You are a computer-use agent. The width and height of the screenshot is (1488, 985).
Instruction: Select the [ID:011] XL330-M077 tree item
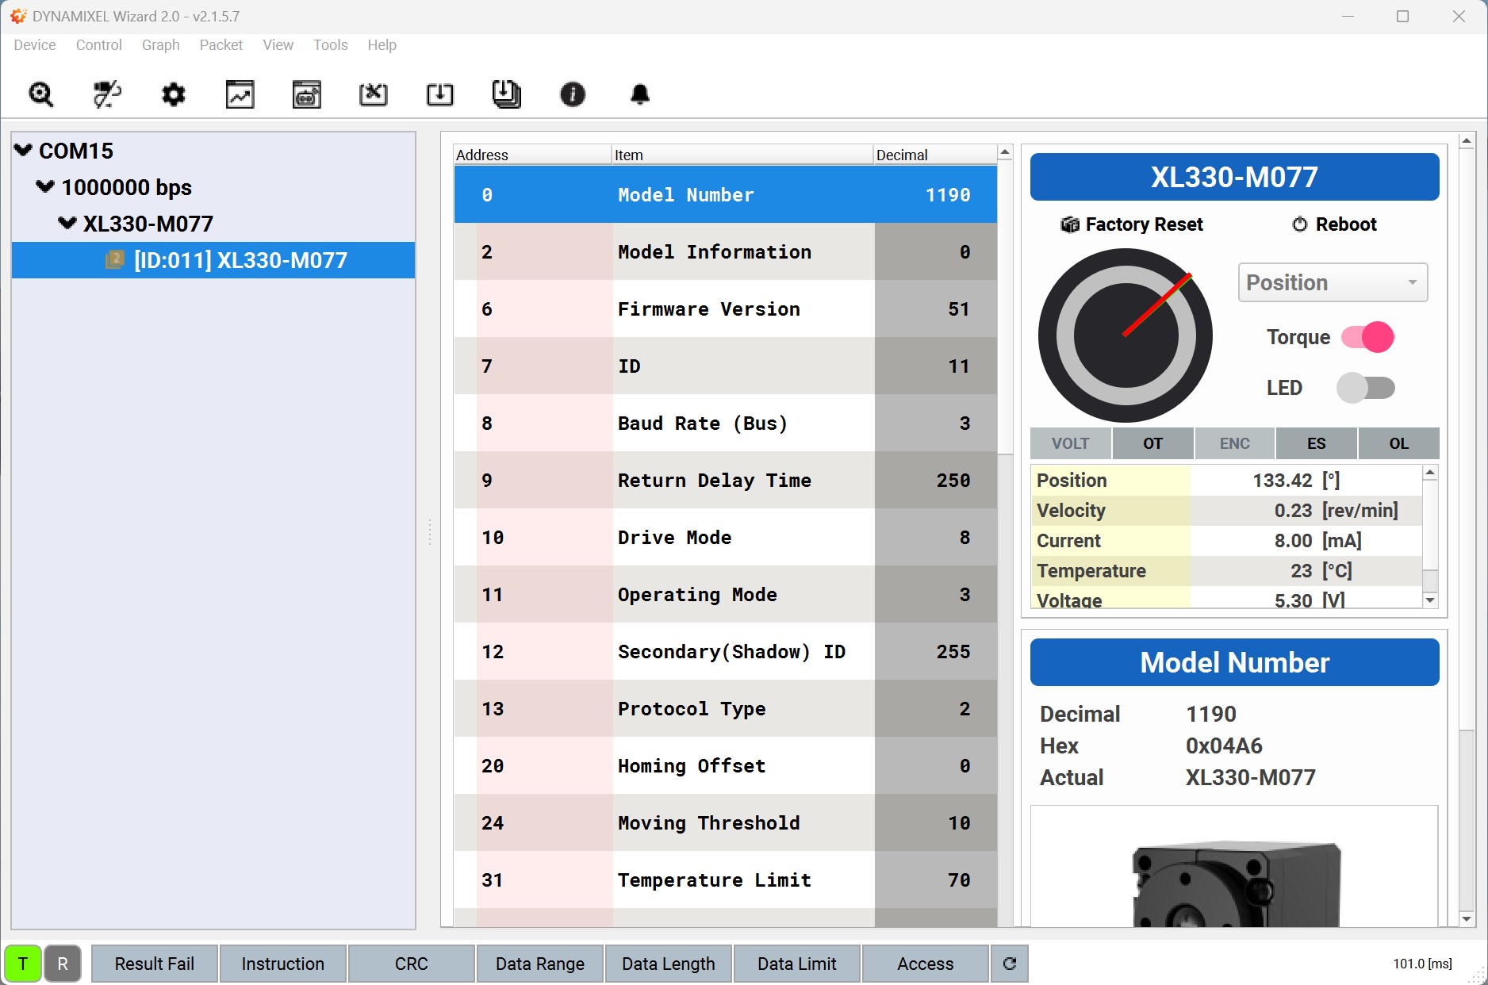[x=213, y=260]
